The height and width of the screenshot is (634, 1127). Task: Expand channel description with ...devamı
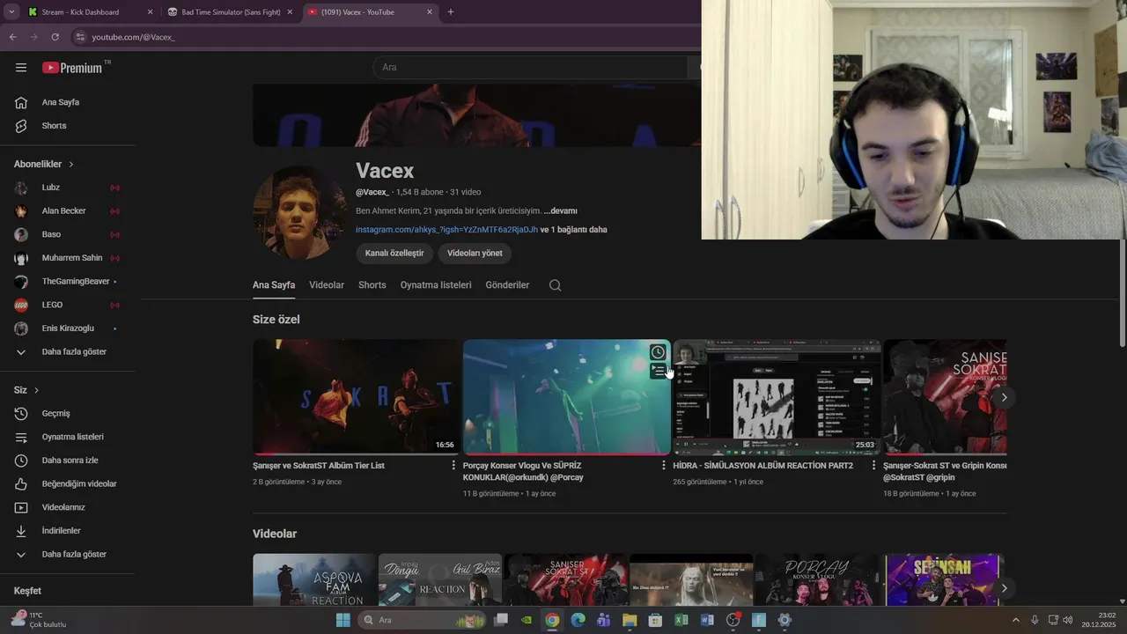tap(560, 211)
